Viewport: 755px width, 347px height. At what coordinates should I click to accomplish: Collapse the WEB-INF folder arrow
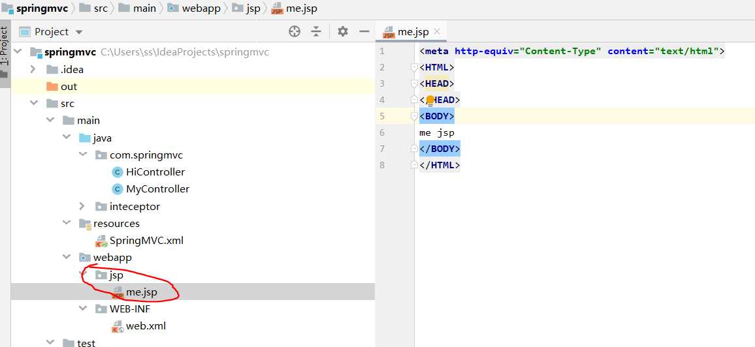point(83,309)
